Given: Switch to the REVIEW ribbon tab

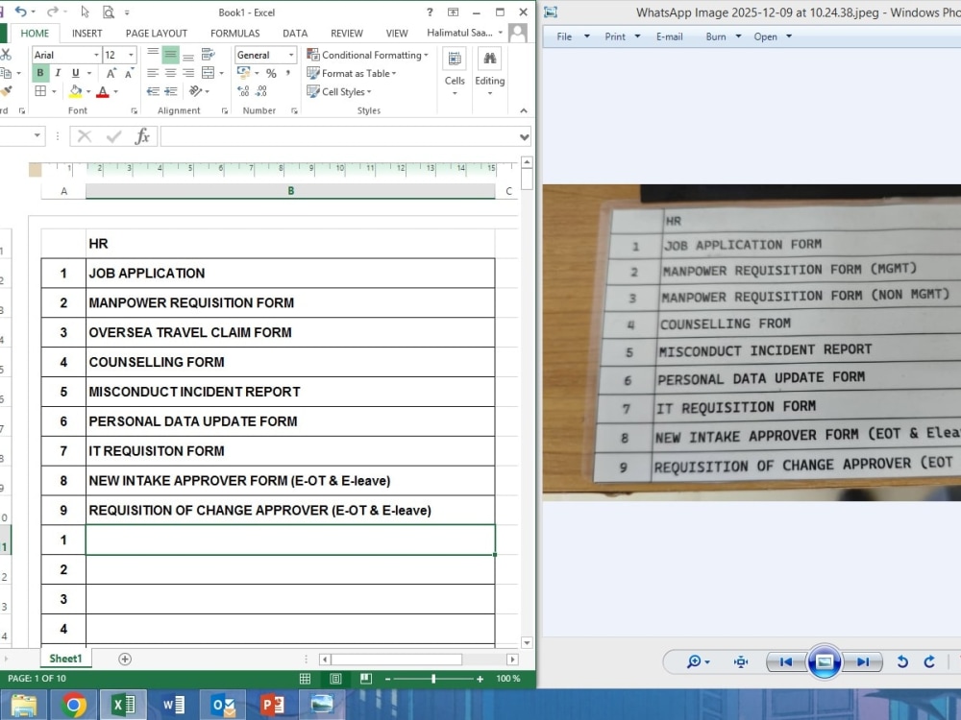Looking at the screenshot, I should [x=346, y=33].
